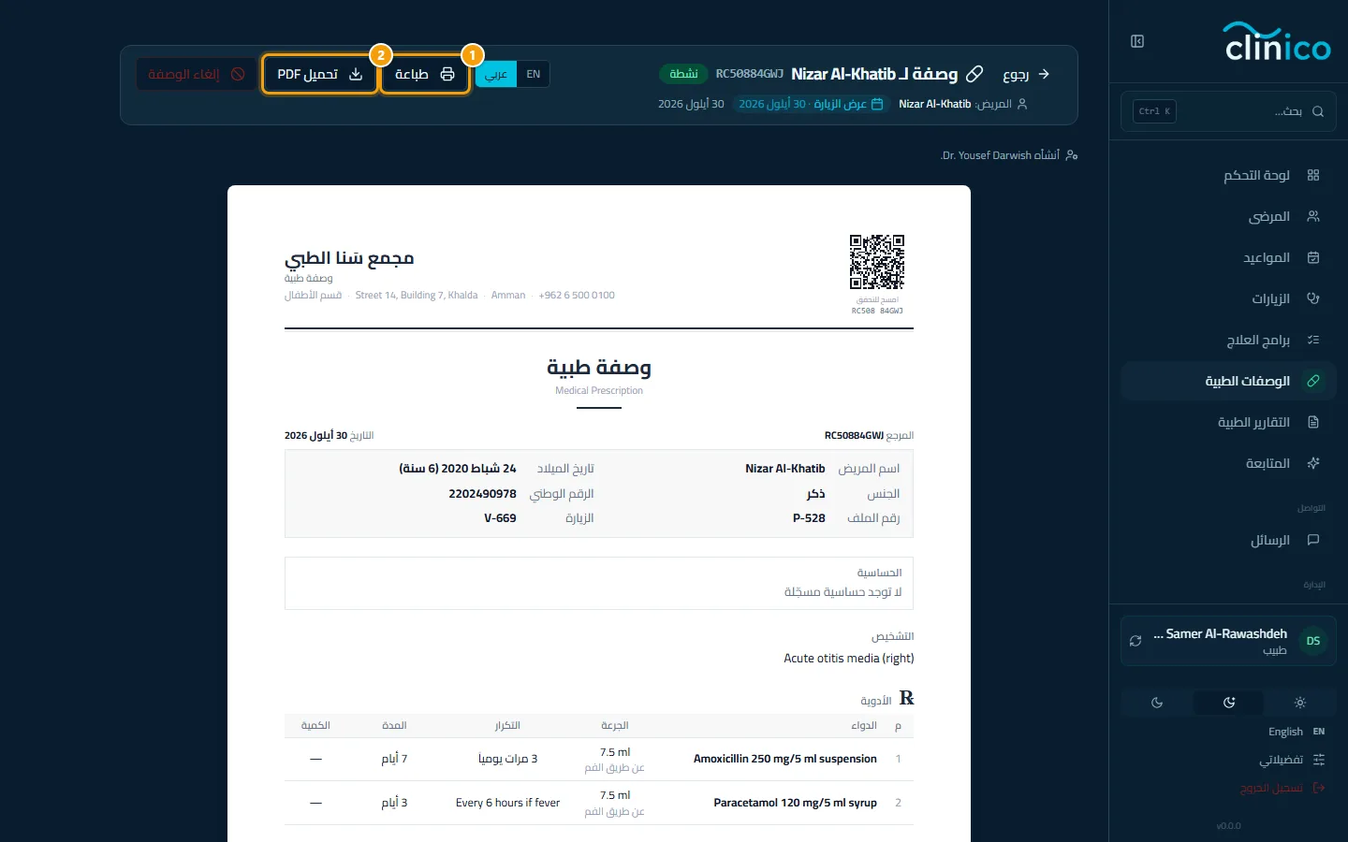Switch to dark theme with the crescent moon
1348x842 pixels.
point(1157,703)
